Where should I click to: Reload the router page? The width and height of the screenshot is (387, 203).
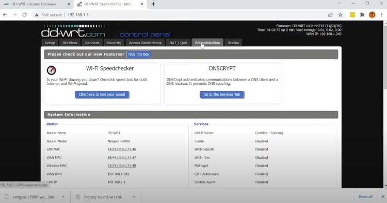[24, 15]
